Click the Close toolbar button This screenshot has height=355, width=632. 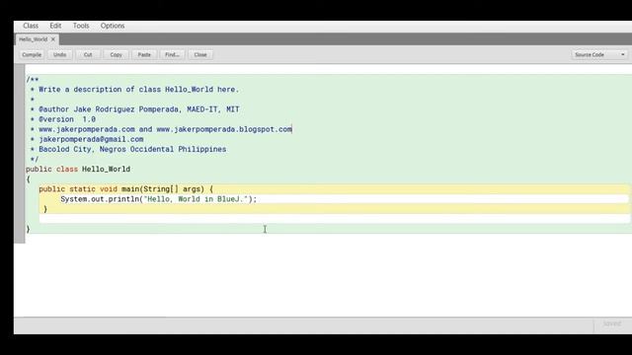(x=200, y=55)
